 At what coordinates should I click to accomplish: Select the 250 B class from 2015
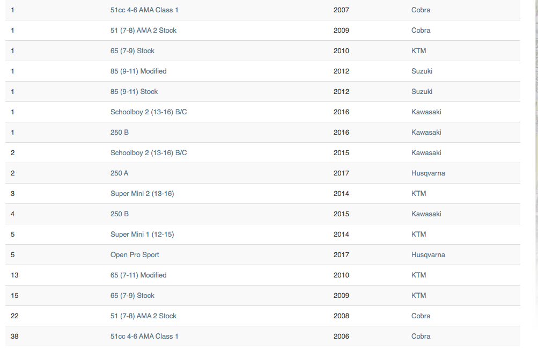[x=120, y=214]
